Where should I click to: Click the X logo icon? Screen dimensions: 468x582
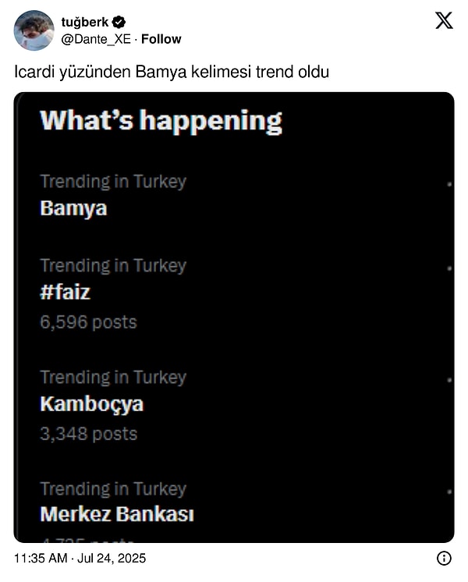tap(444, 21)
